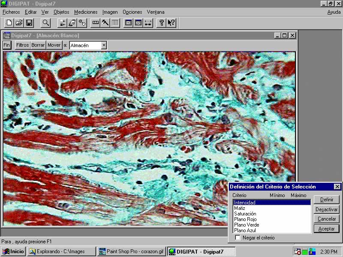Click the Open folder toolbar icon
This screenshot has height=257, width=343.
pyautogui.click(x=19, y=23)
